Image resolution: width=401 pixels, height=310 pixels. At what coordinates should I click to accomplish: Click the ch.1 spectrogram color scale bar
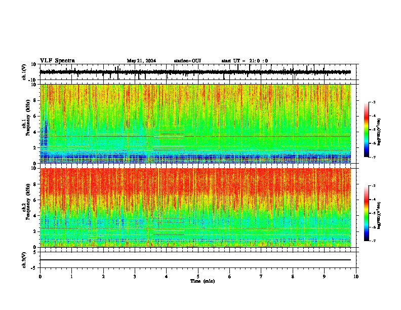tap(367, 130)
